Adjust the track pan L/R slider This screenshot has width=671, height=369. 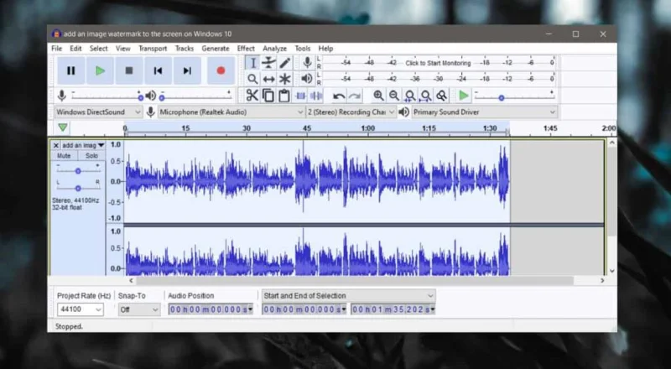click(x=78, y=189)
